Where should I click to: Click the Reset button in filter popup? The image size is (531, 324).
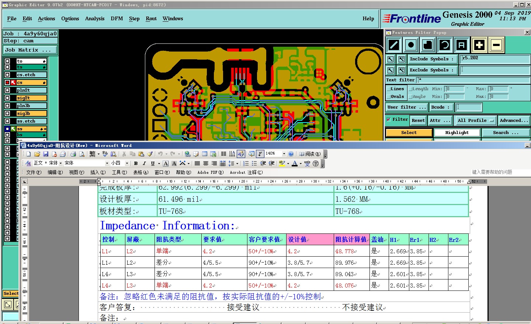[418, 120]
